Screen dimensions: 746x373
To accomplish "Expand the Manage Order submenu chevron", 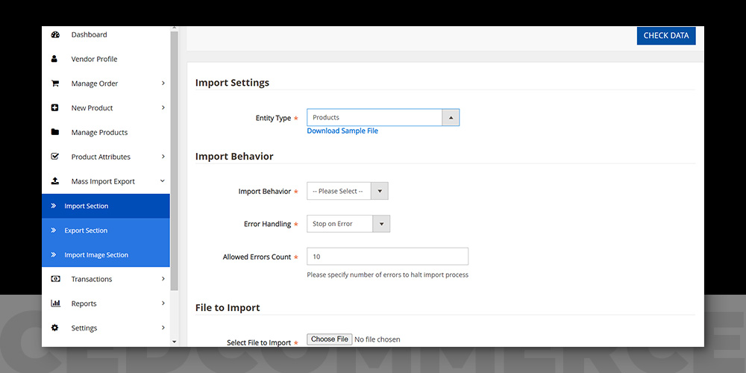I will [163, 83].
